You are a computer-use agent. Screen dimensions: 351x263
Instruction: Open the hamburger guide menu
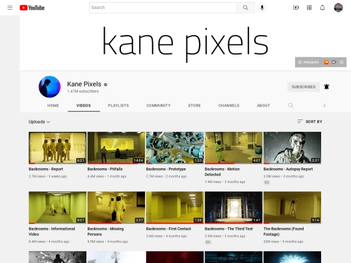click(10, 8)
